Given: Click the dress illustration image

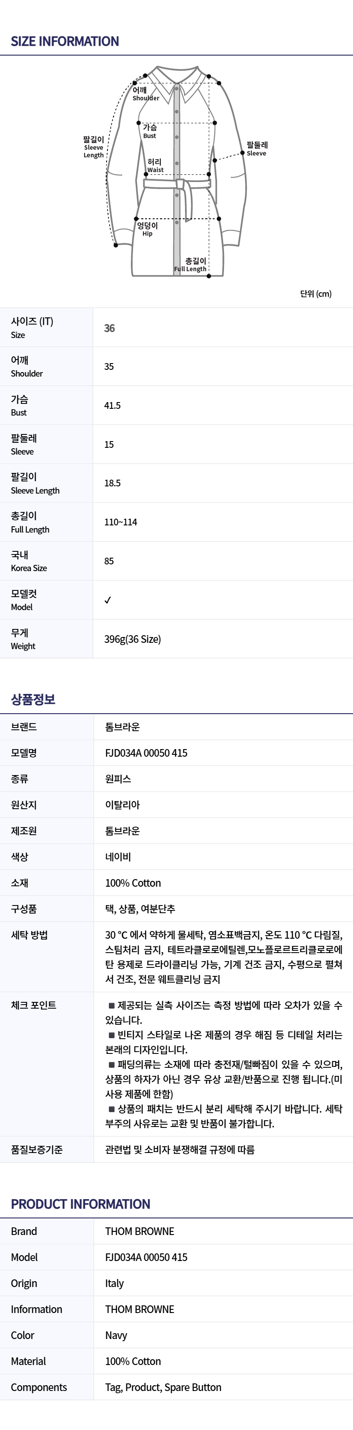Looking at the screenshot, I should pyautogui.click(x=176, y=172).
